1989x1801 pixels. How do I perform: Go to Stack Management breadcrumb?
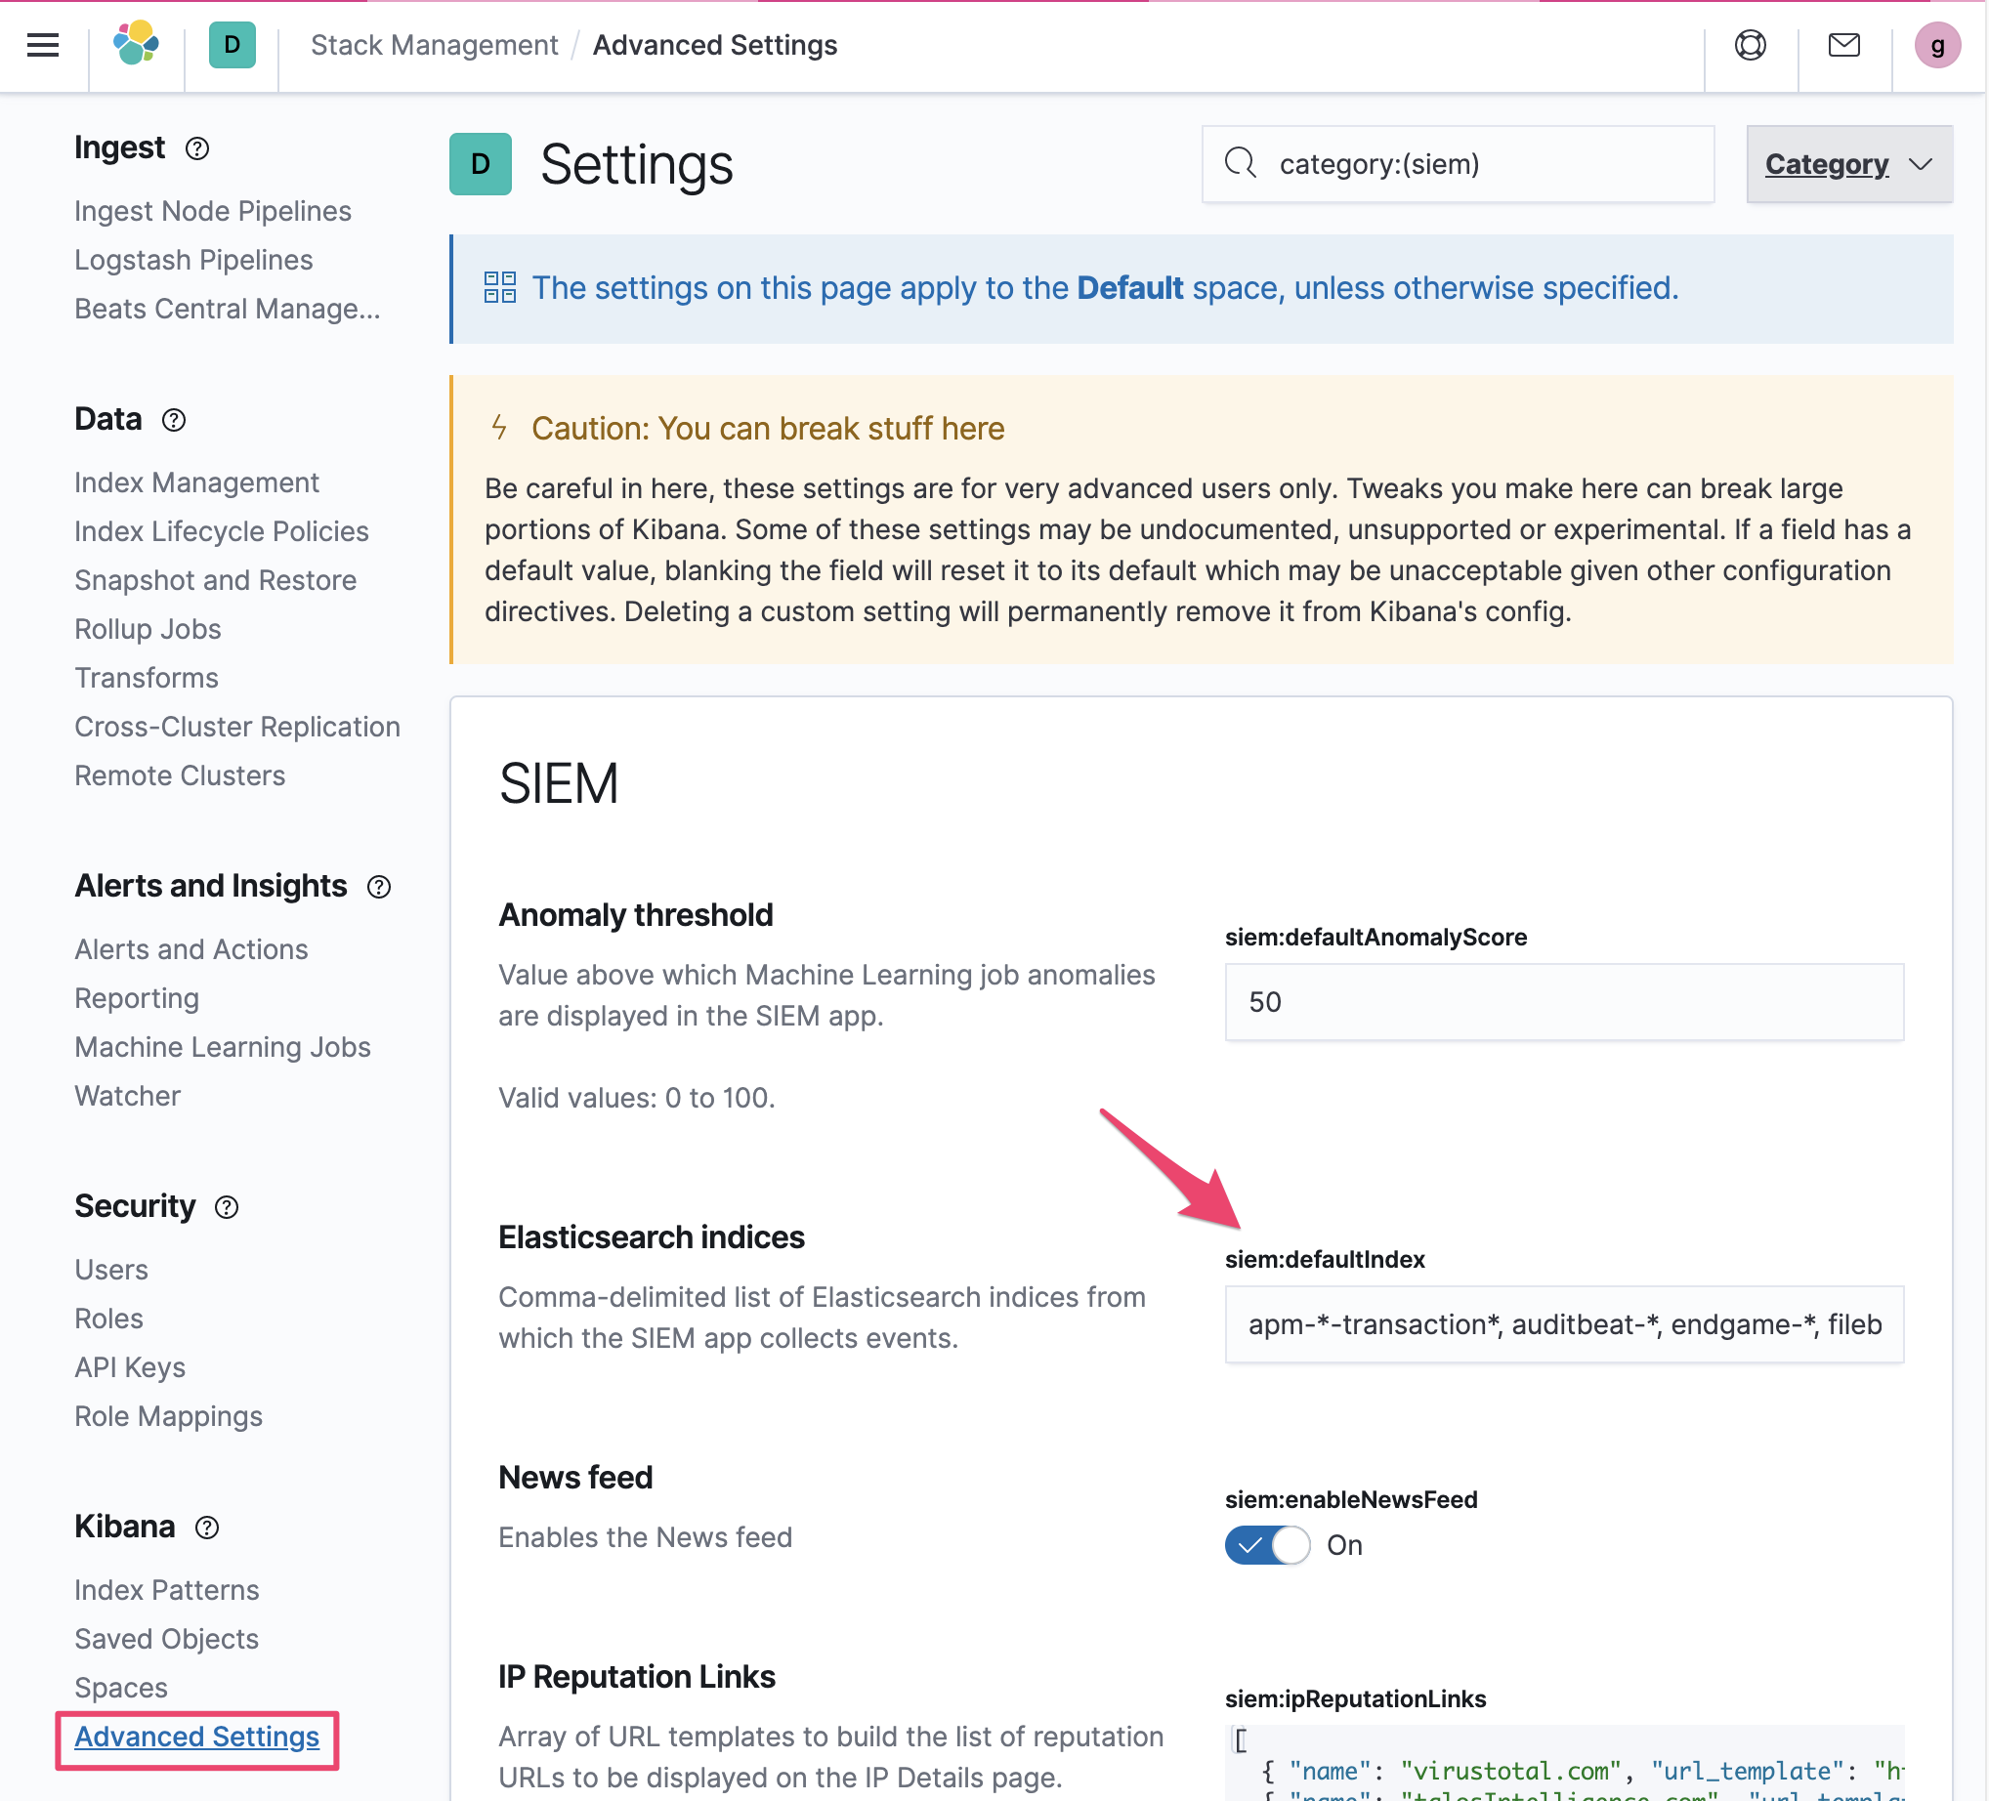click(434, 45)
